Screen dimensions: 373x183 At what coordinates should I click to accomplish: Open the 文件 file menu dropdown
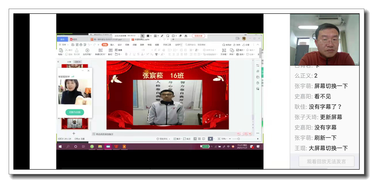coord(64,44)
